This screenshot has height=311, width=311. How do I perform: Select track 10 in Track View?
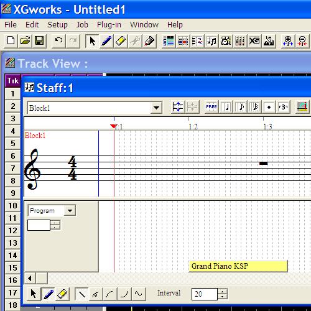coord(13,206)
